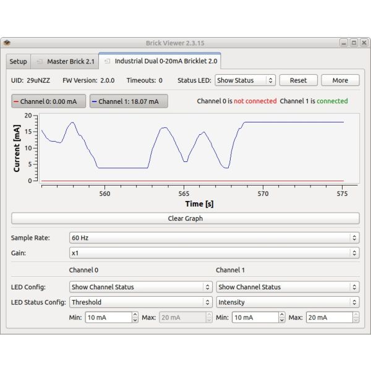Screen dimensions: 371x371
Task: Click the undock icon on Master Brick 2.1 tab
Action: [x=40, y=61]
